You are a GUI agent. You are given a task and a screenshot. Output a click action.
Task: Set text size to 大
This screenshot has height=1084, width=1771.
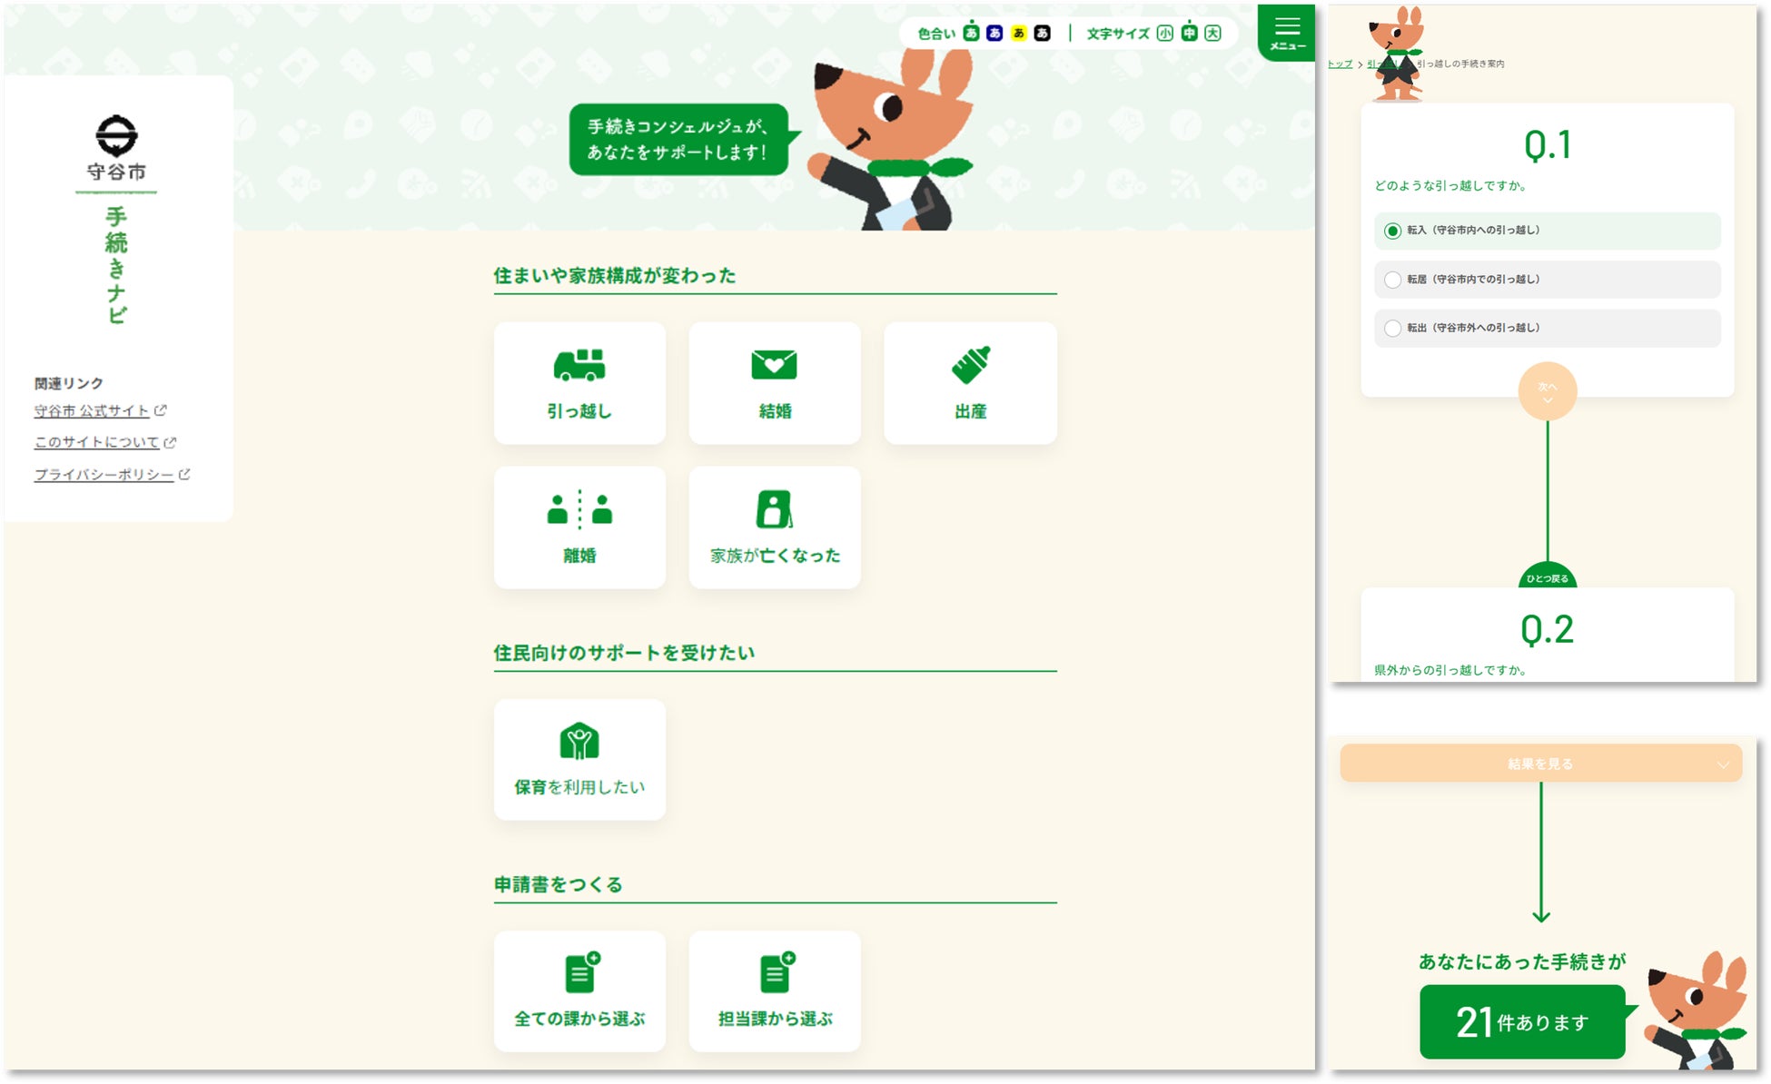click(1212, 33)
